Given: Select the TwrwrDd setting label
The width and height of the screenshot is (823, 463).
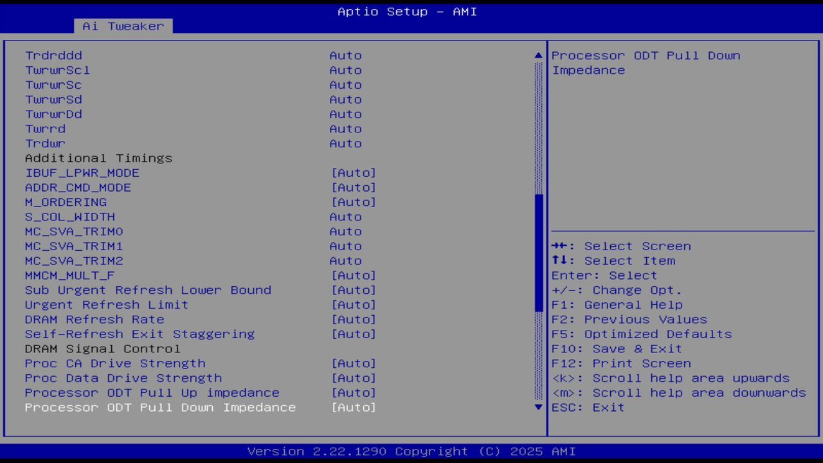Looking at the screenshot, I should pos(53,114).
